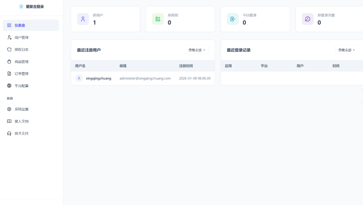The image size is (363, 205).
Task: Select the 订单管理 document icon
Action: click(x=9, y=73)
